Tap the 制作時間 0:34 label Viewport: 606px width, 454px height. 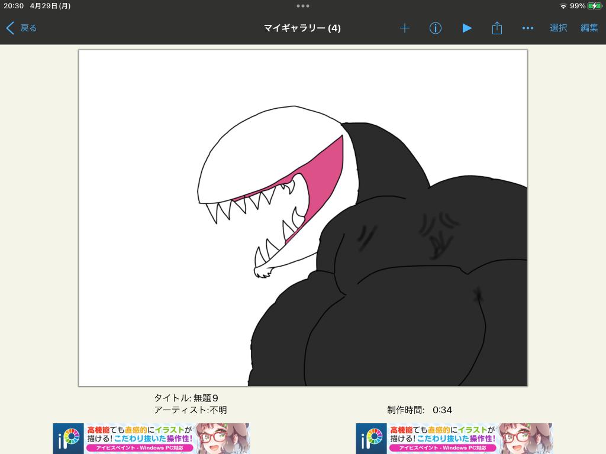click(420, 410)
